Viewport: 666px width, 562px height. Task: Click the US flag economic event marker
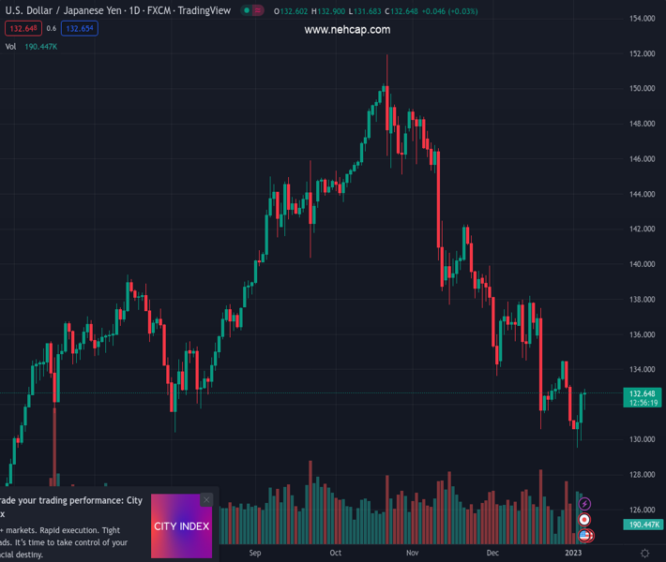click(585, 535)
